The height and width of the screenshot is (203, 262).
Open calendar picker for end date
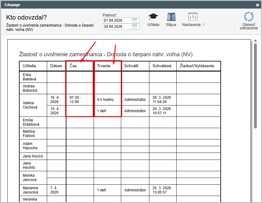tap(135, 27)
